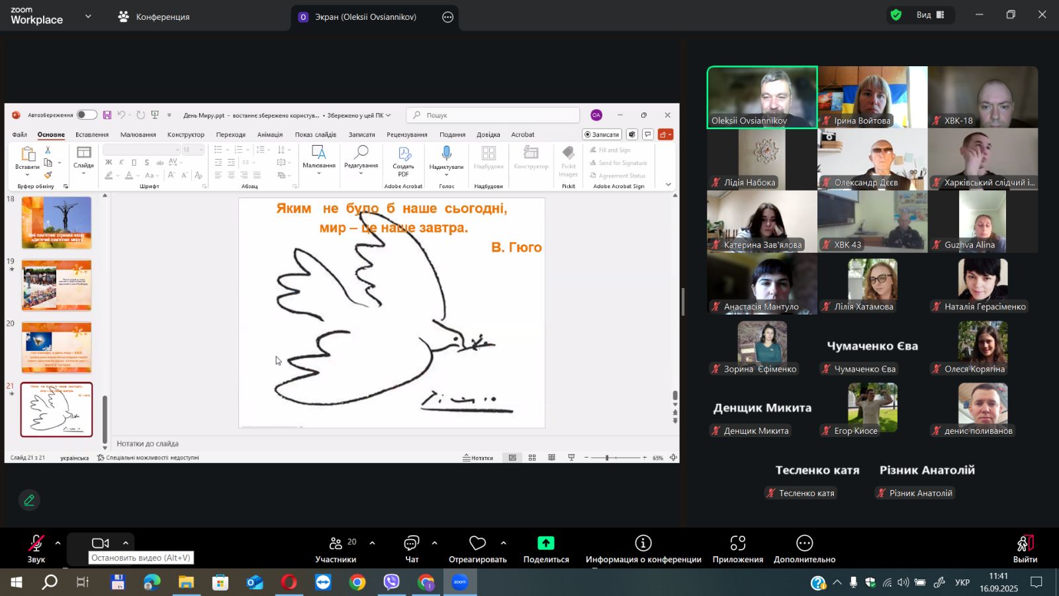Open font size dropdown
This screenshot has height=596, width=1059.
(x=201, y=150)
